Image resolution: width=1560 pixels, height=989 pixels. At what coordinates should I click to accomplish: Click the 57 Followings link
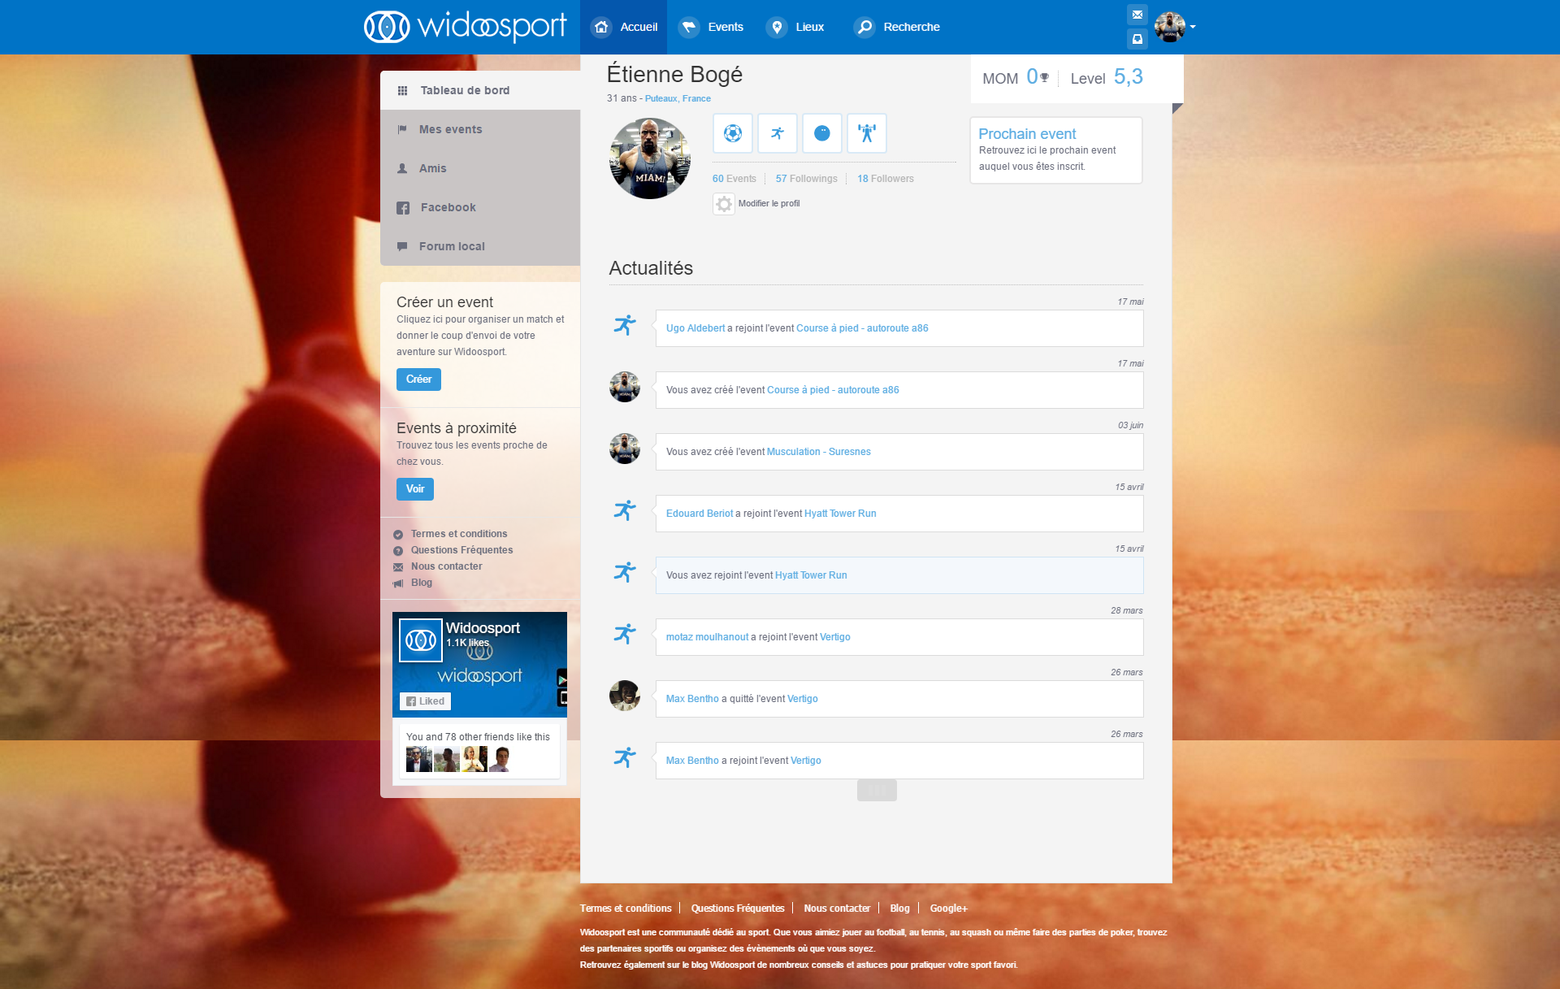pos(806,179)
